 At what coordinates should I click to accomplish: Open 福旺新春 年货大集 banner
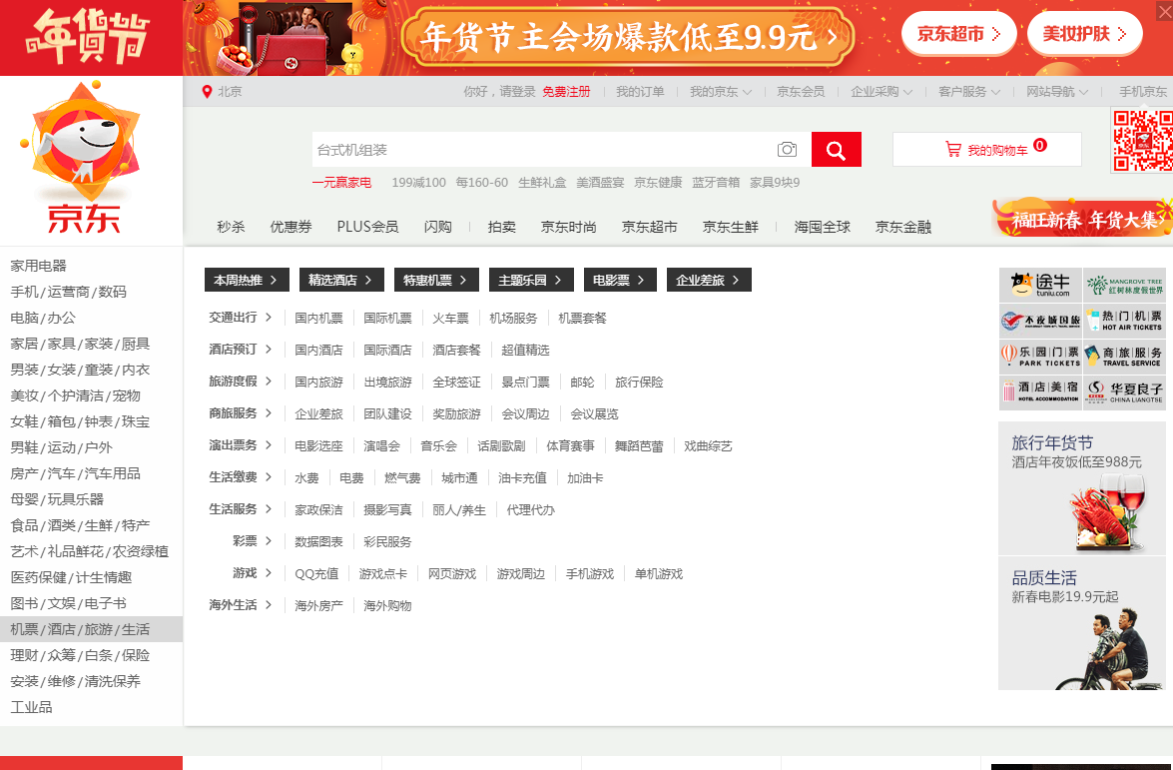pos(1082,218)
